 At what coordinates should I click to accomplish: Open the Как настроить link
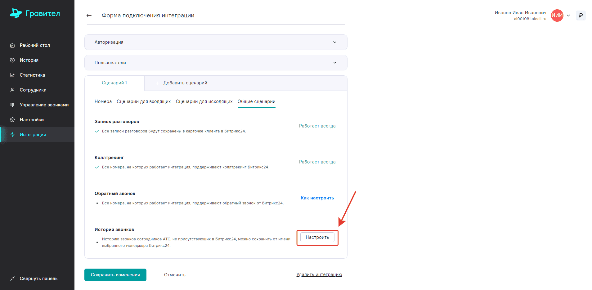(x=317, y=198)
